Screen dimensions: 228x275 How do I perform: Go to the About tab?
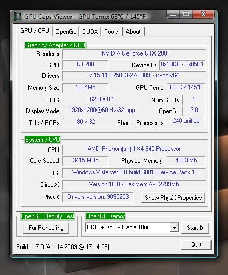(133, 32)
